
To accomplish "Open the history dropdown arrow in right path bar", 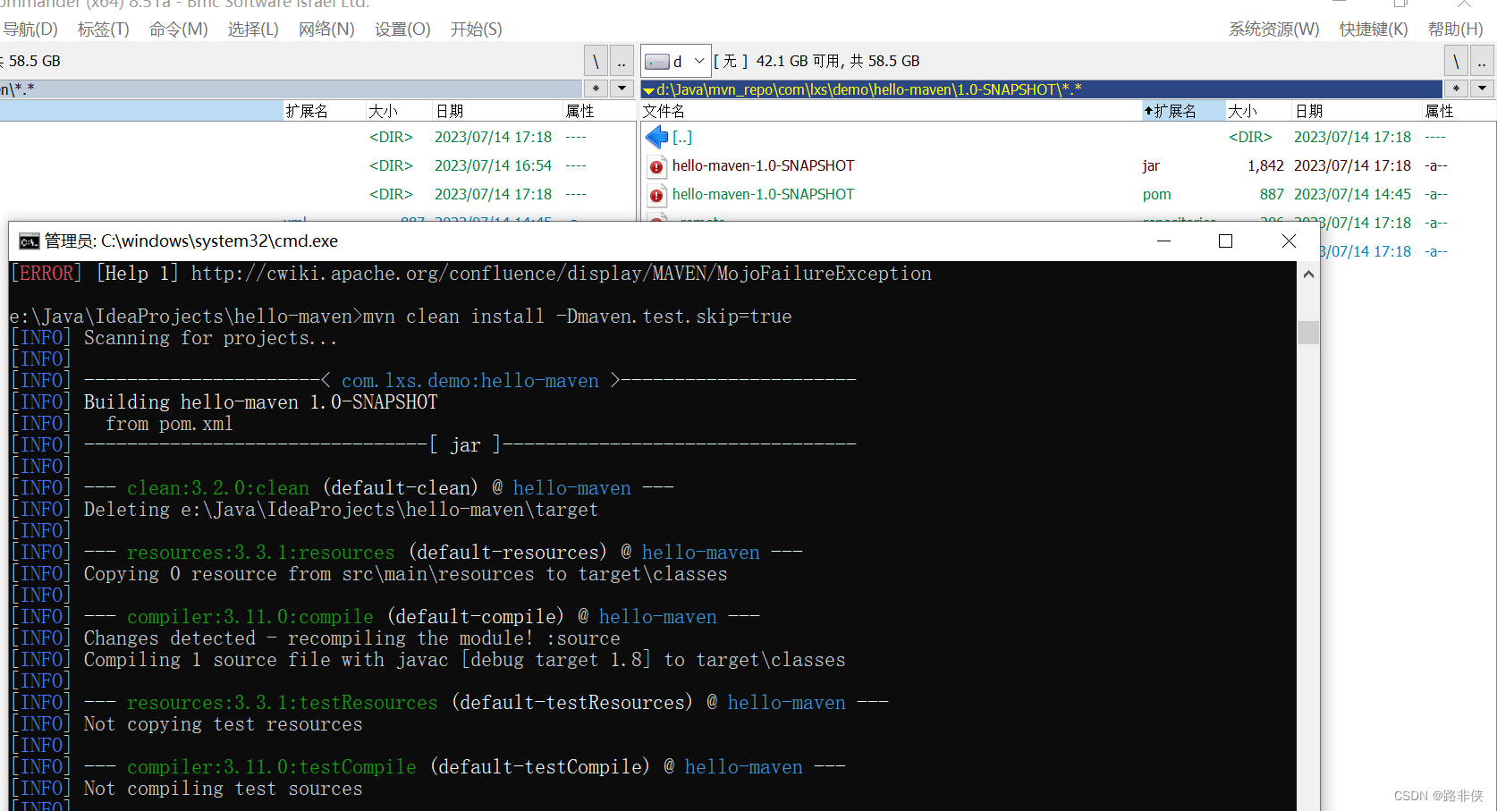I will [1483, 89].
